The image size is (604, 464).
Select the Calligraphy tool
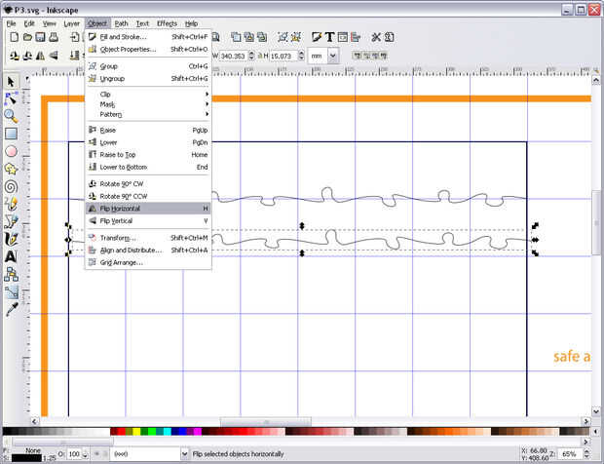(11, 239)
